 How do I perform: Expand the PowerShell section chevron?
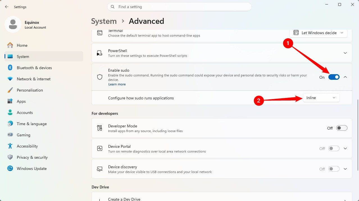point(346,53)
